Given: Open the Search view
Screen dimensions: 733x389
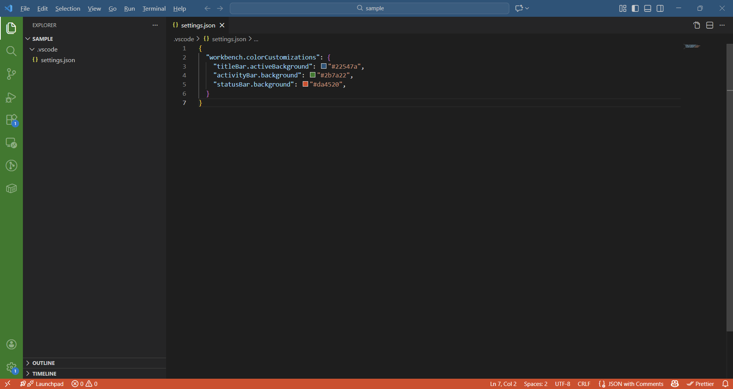Looking at the screenshot, I should 11,51.
